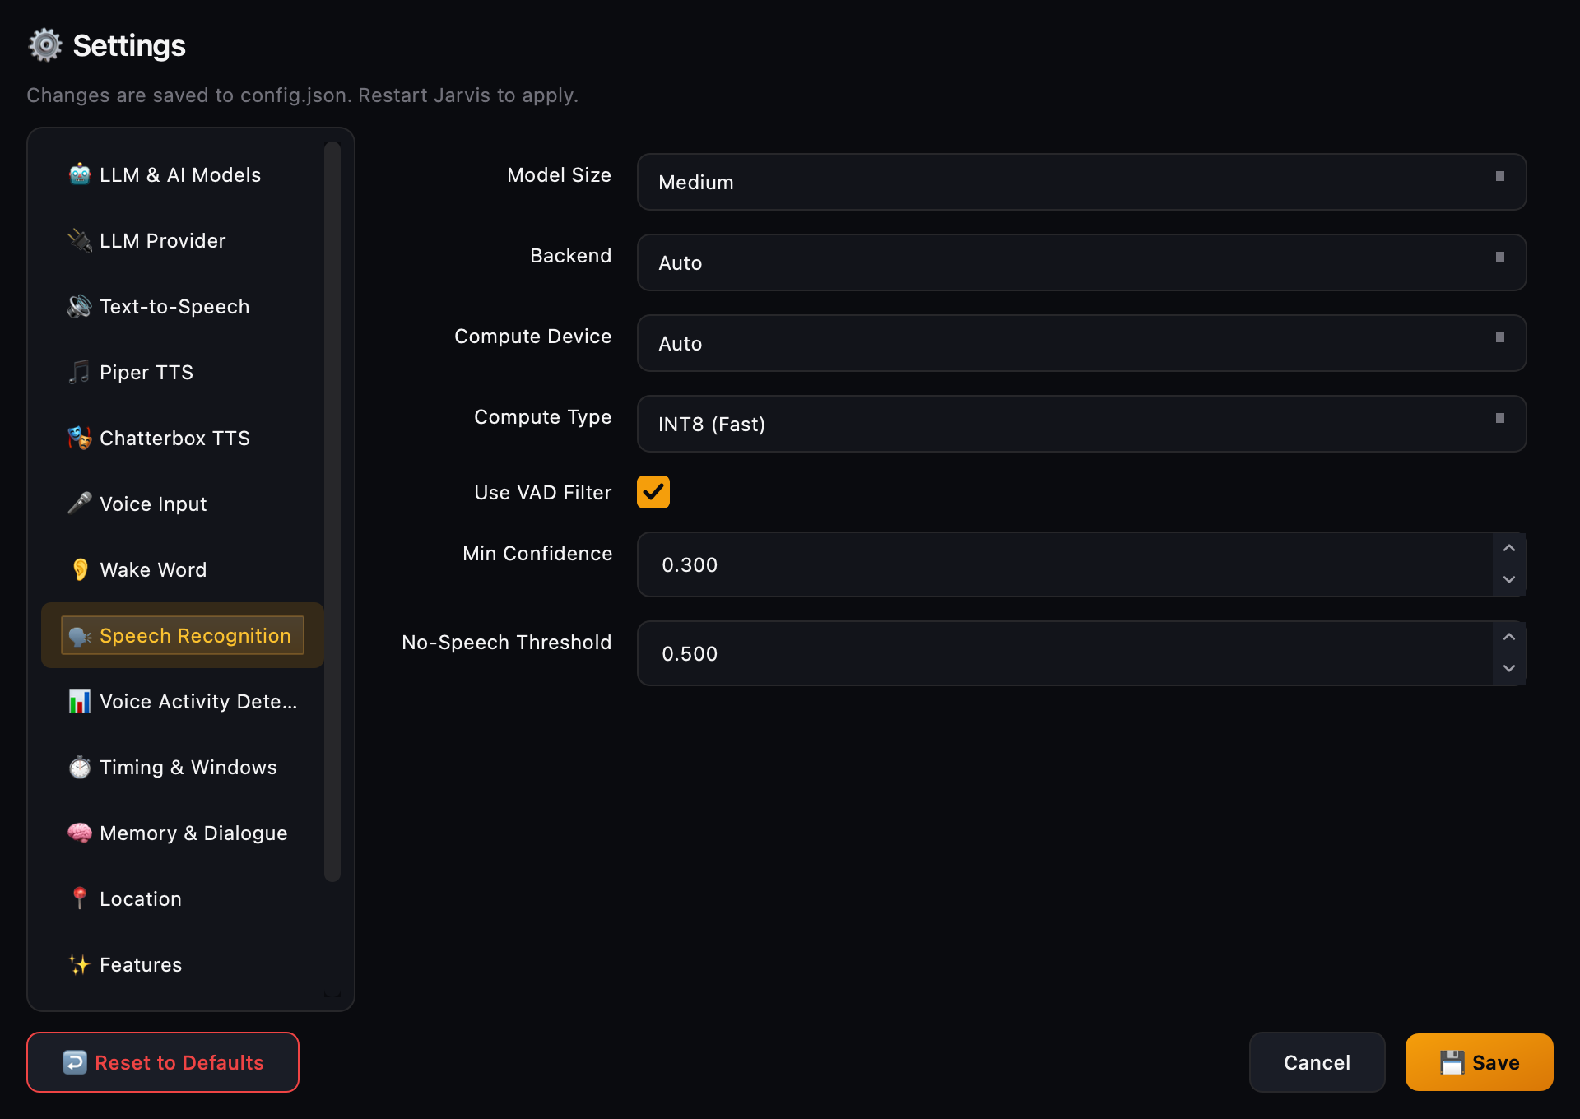Expand the Compute Device dropdown
Screen dimensions: 1580x1119
click(1081, 343)
